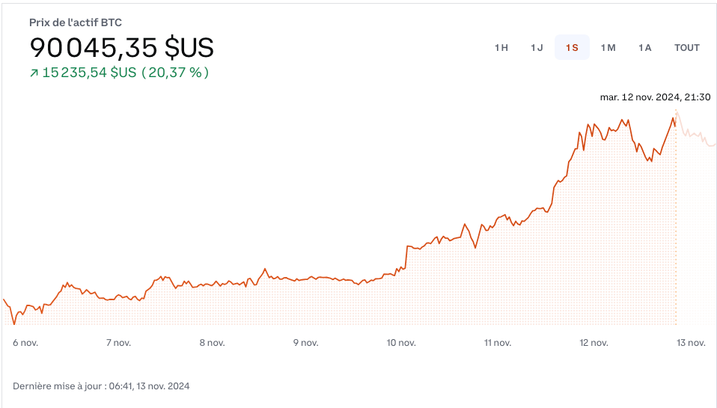Click the 'Dernière mise à jour' timestamp text

point(101,386)
